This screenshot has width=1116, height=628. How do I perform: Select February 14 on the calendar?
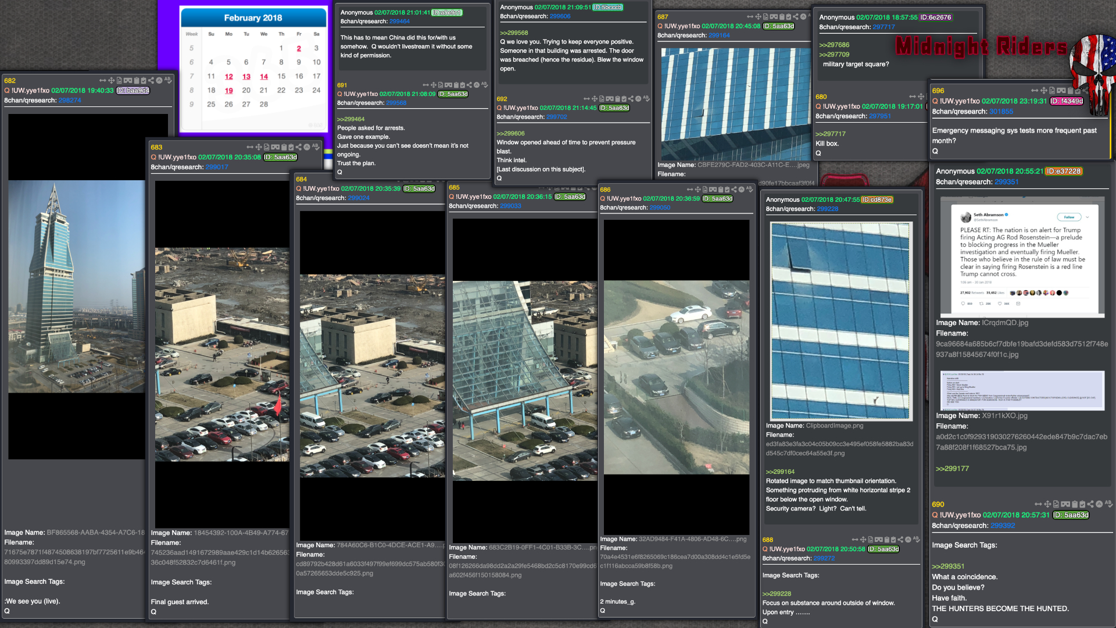(264, 77)
